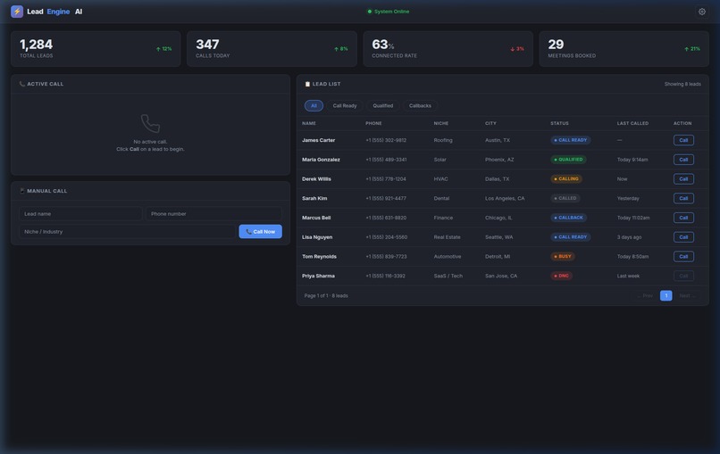Click the Niche column header

440,123
